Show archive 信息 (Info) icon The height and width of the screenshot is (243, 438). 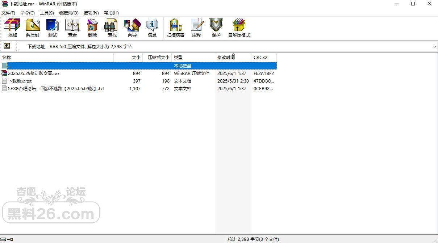pos(152,28)
